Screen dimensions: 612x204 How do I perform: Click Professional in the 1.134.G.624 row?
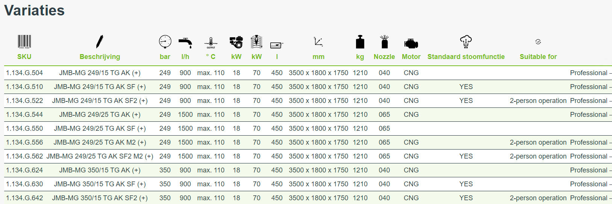click(x=589, y=170)
